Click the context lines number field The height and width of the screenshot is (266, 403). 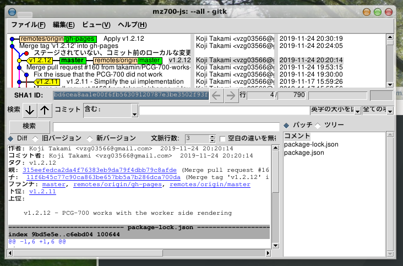tap(198, 139)
